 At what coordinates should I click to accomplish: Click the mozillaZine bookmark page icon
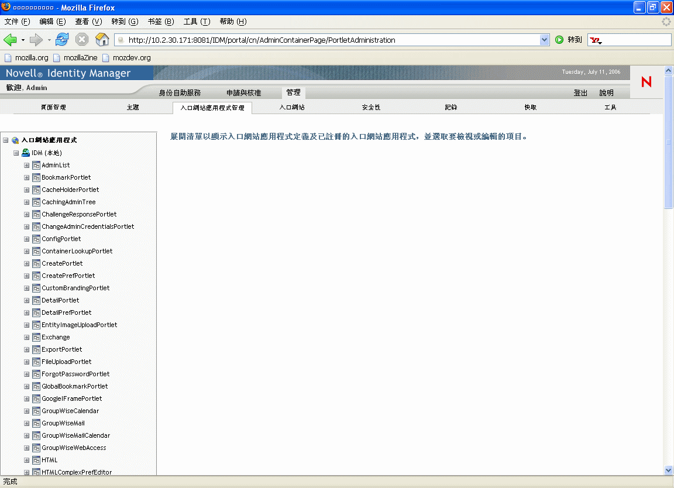pos(56,57)
